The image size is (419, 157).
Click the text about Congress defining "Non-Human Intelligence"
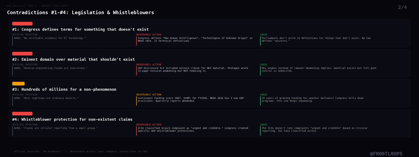[195, 39]
